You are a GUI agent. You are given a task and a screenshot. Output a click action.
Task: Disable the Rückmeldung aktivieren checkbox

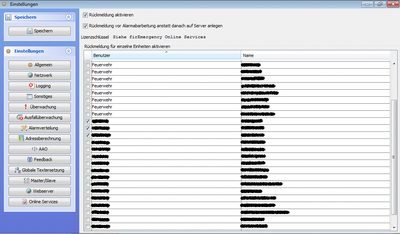(86, 15)
